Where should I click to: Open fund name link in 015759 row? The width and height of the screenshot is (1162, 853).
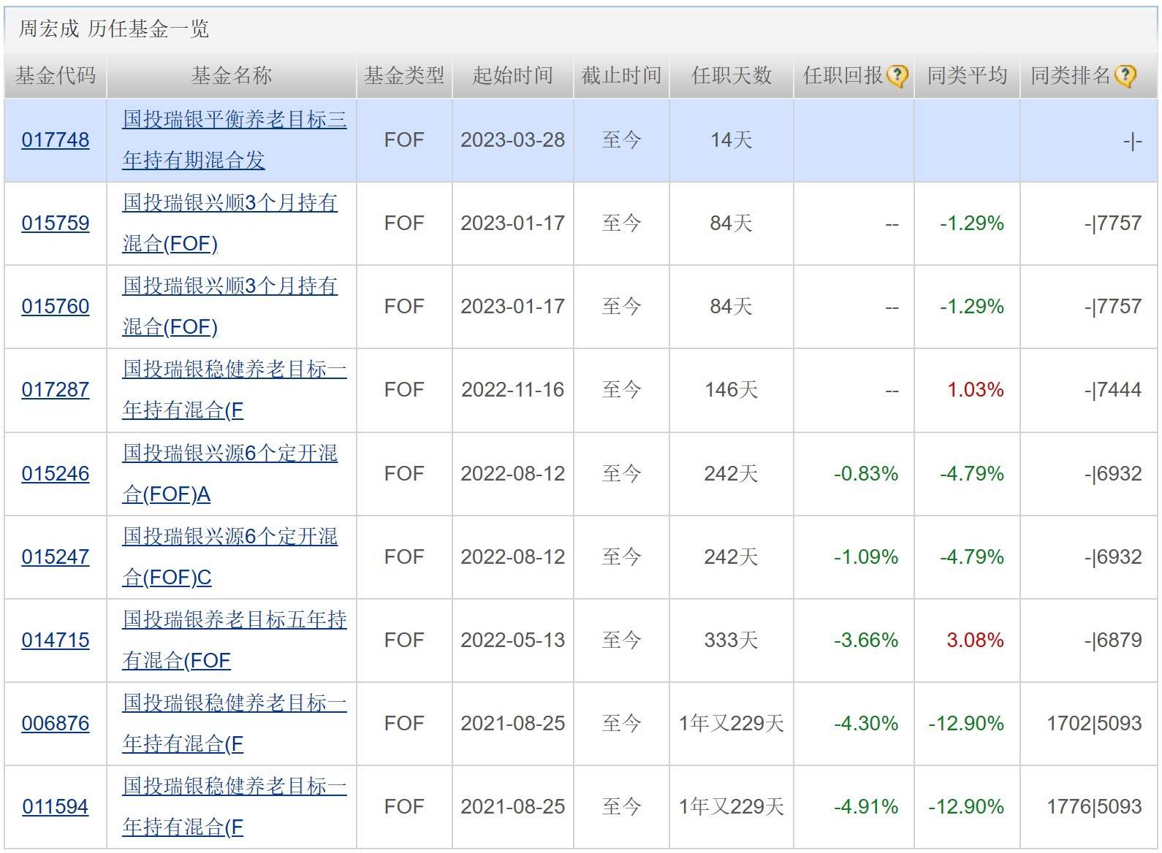[230, 223]
